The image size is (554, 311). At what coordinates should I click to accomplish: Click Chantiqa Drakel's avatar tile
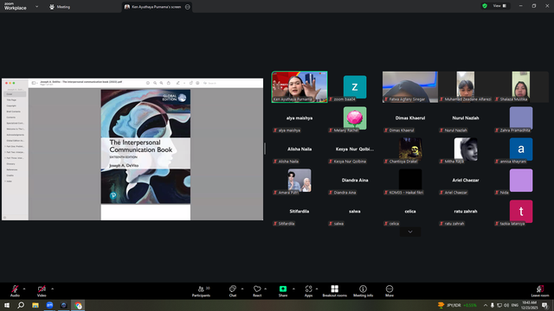point(410,149)
